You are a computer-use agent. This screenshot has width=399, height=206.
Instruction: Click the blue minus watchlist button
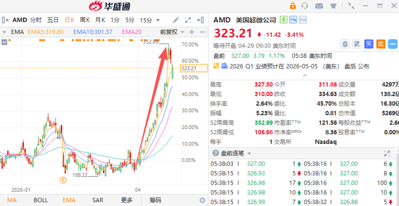(x=393, y=44)
